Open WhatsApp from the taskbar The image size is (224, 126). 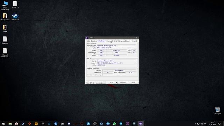114,124
